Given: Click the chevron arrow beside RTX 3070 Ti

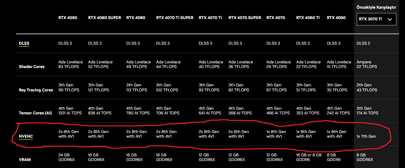Looking at the screenshot, I should pos(390,19).
